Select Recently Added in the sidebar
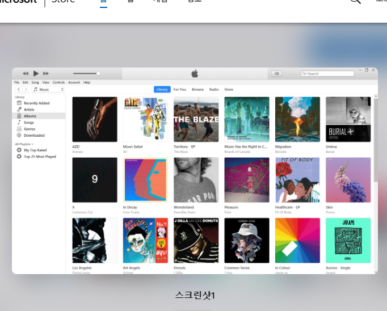Image resolution: width=387 pixels, height=311 pixels. [x=39, y=103]
